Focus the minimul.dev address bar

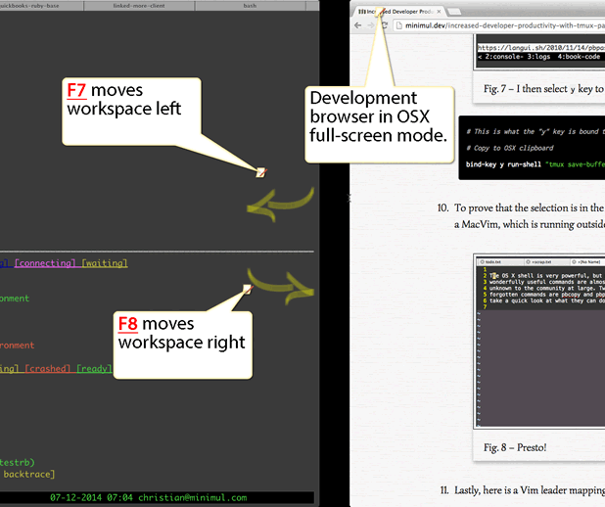point(501,25)
